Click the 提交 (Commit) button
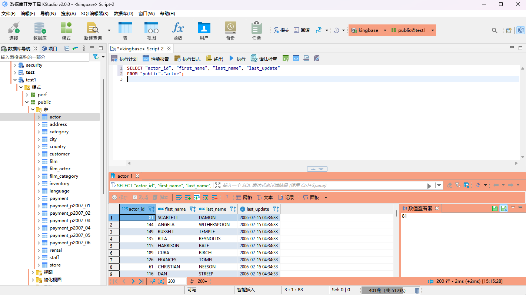Image resolution: width=526 pixels, height=295 pixels. 282,30
